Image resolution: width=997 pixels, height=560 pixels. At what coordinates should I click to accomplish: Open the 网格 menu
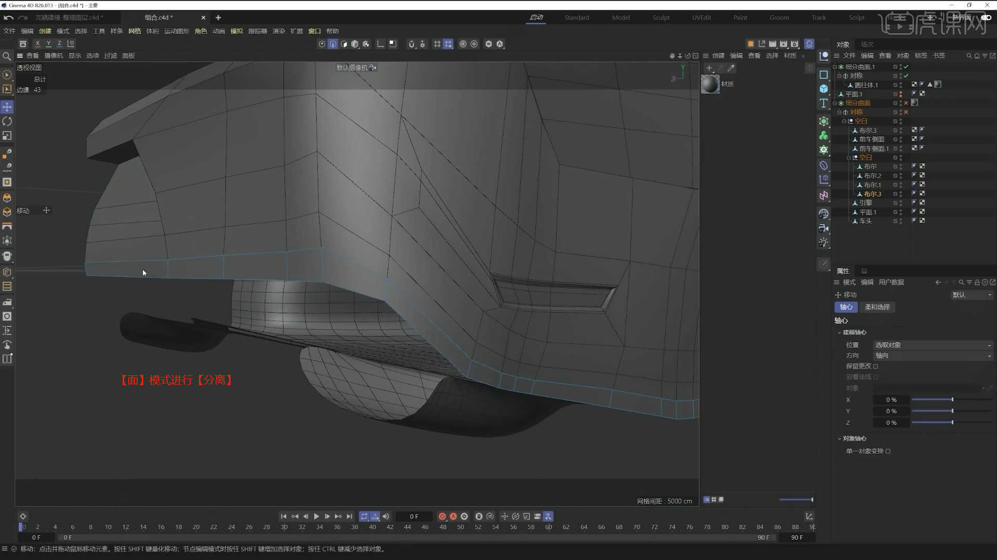(x=134, y=31)
